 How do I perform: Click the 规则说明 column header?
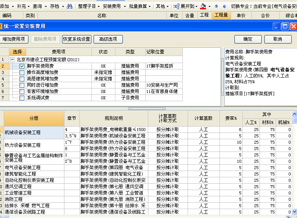(x=113, y=119)
